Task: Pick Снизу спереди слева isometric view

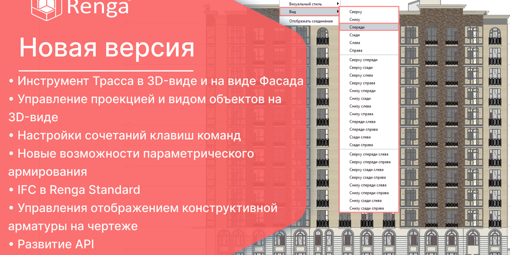Action: tap(369, 185)
